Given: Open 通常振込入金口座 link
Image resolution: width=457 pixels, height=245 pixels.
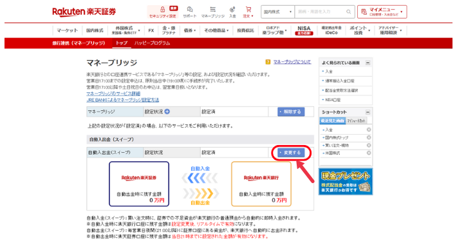Looking at the screenshot, I should (340, 81).
